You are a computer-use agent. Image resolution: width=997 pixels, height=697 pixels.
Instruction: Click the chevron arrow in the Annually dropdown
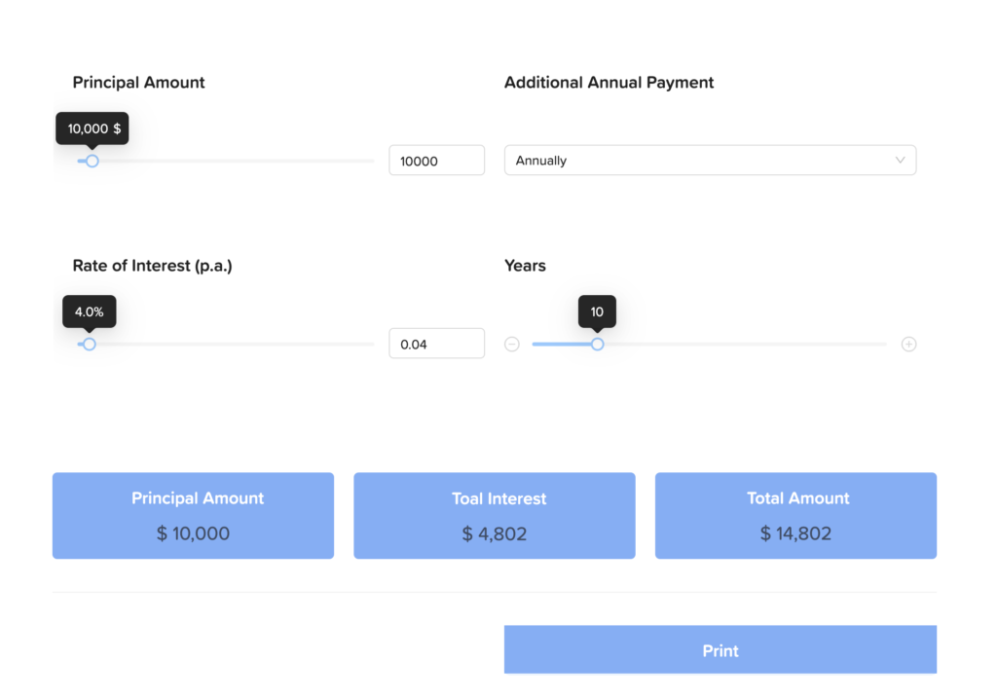(900, 161)
